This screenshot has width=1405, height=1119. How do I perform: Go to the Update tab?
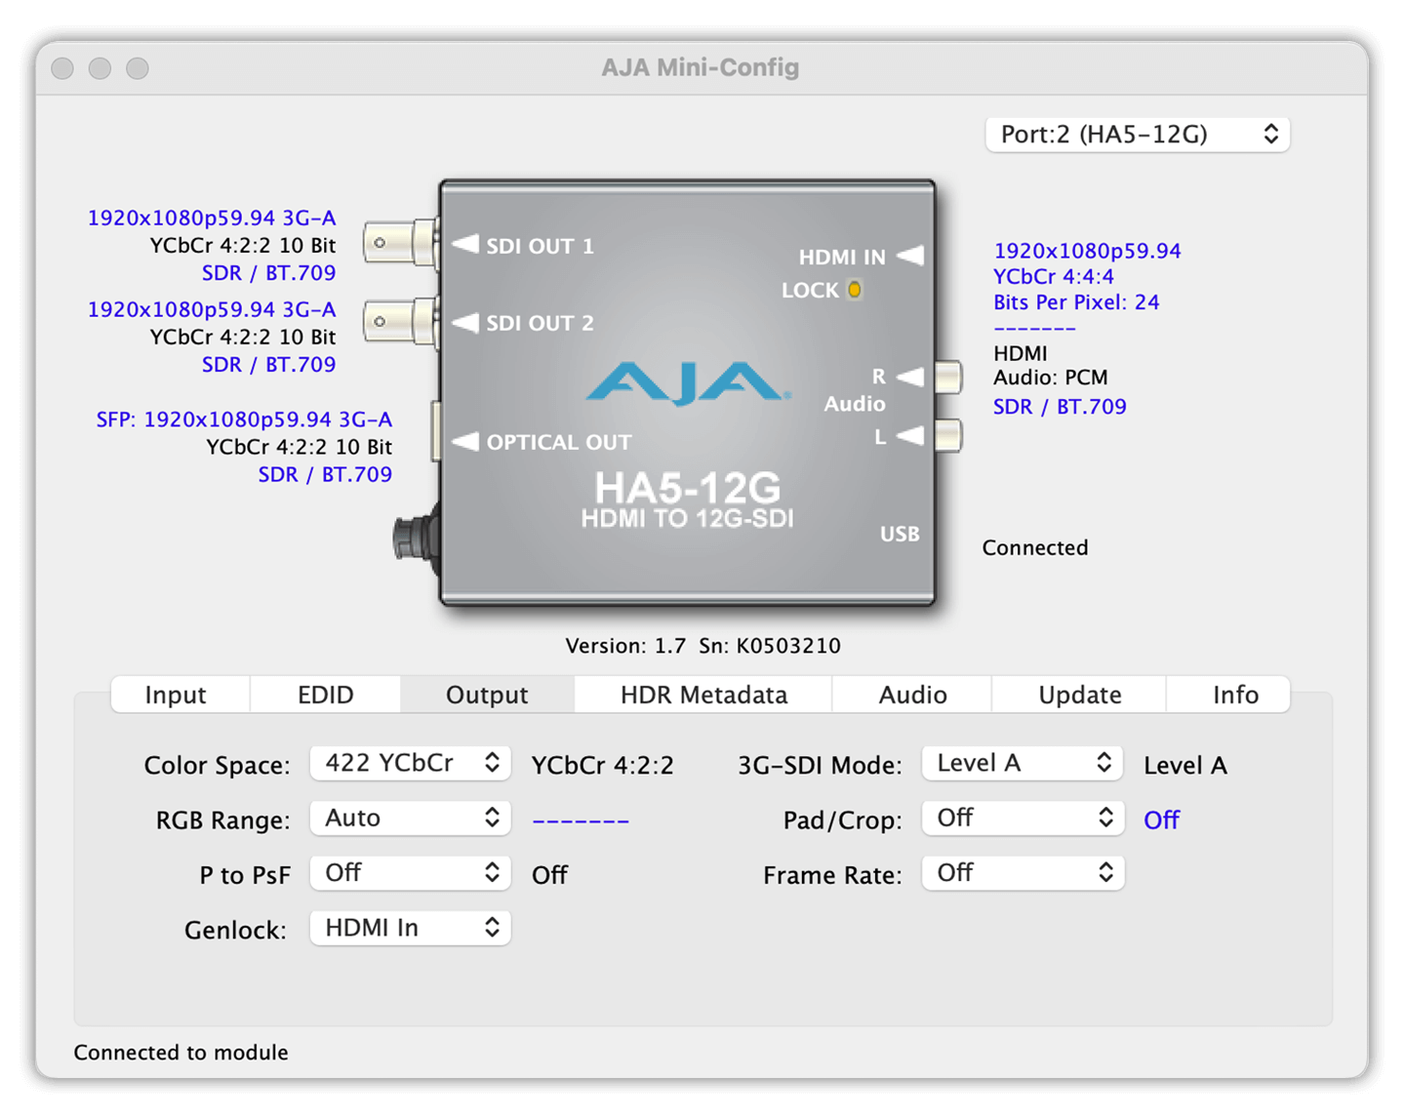click(x=1079, y=695)
